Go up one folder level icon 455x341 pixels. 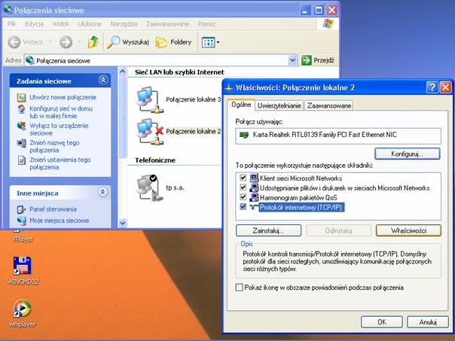pos(93,42)
